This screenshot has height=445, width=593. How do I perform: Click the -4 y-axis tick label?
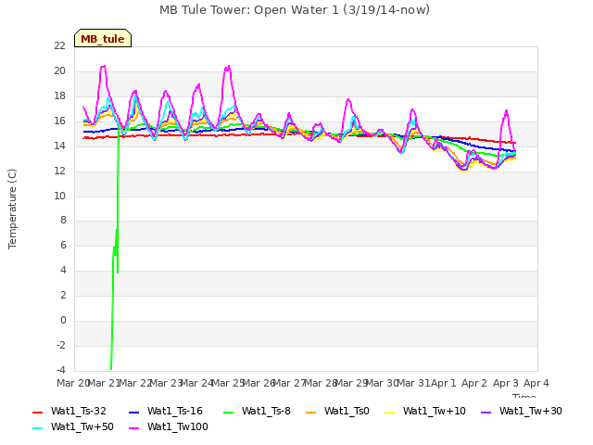pos(61,370)
